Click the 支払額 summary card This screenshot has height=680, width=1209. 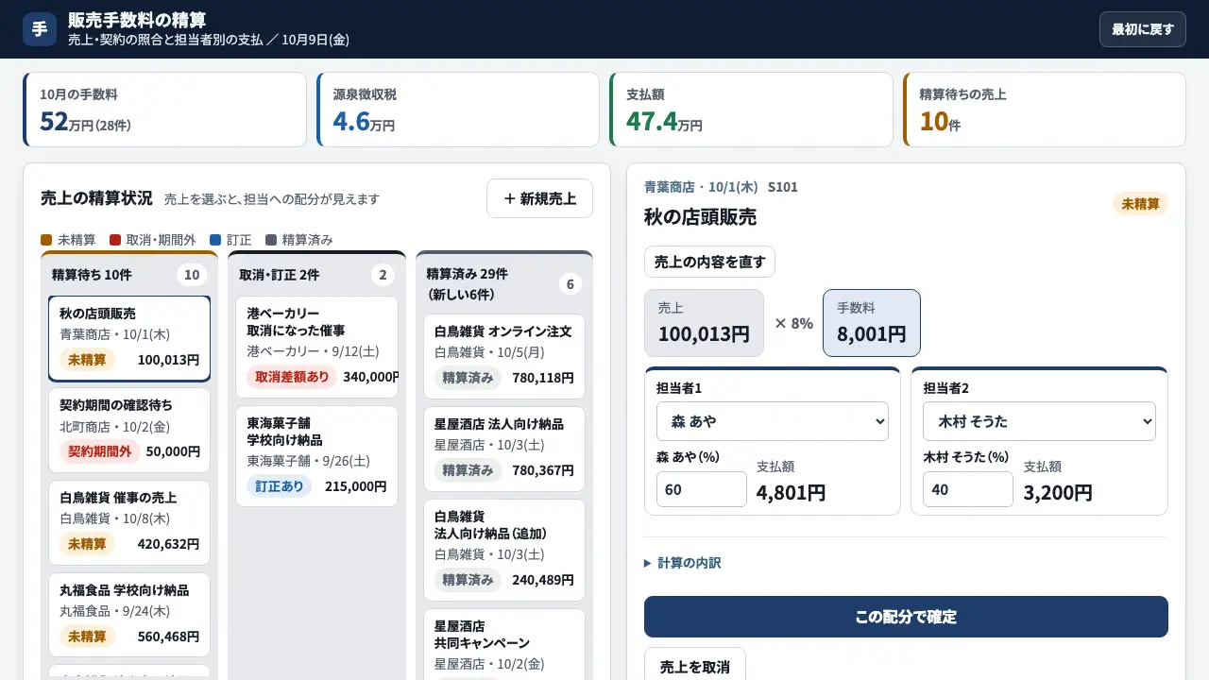click(751, 110)
